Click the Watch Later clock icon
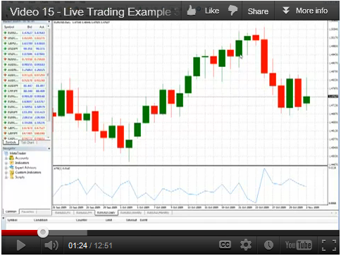 pyautogui.click(x=268, y=245)
